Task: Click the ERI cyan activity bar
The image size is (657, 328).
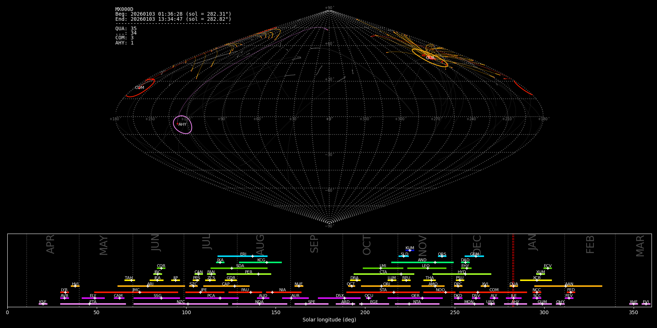Action: 242,256
